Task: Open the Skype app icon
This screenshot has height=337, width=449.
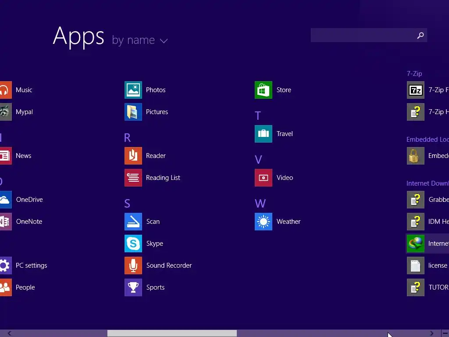Action: (x=133, y=243)
